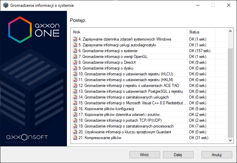Select row '19. Gromadzenie informacji o zainstalowanych procesorach'
Screen dimensions: 237x163
[149, 126]
